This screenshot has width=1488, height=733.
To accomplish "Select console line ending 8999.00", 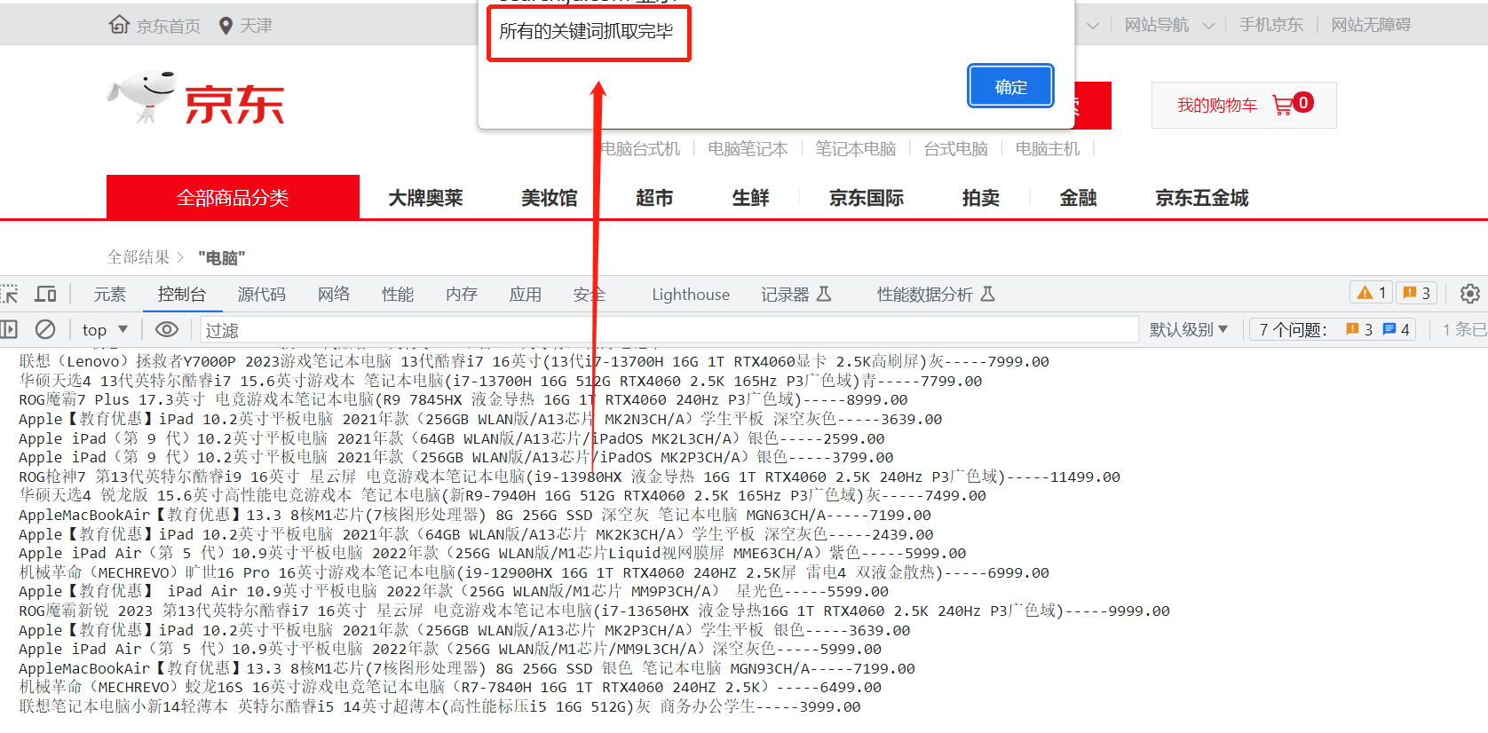I will pos(463,399).
